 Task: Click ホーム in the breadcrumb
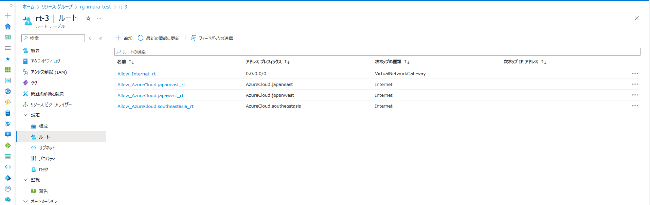coord(29,7)
